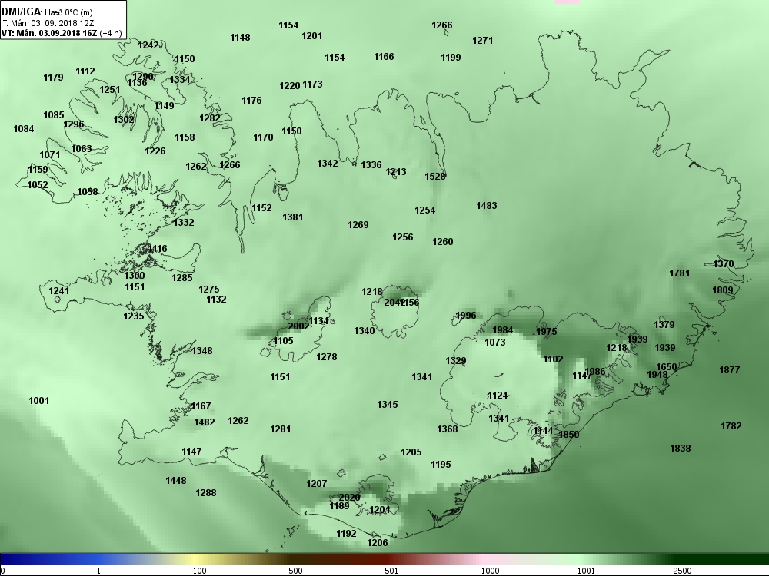Click the map value '1179'
This screenshot has width=769, height=576.
point(53,78)
